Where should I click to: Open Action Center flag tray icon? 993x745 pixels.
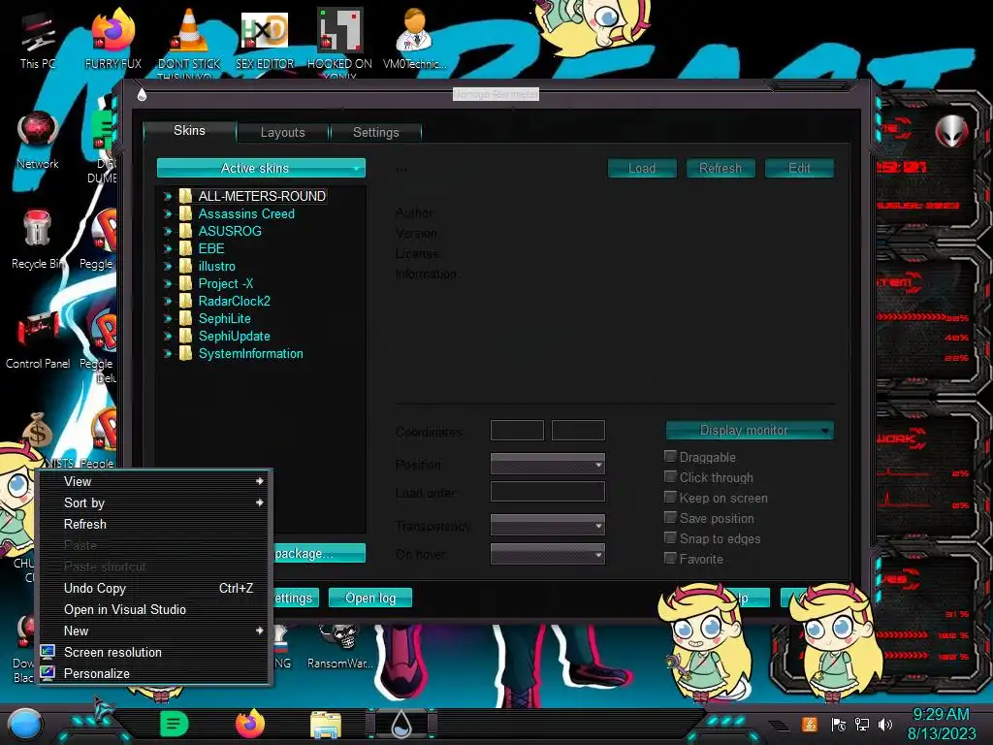[838, 725]
